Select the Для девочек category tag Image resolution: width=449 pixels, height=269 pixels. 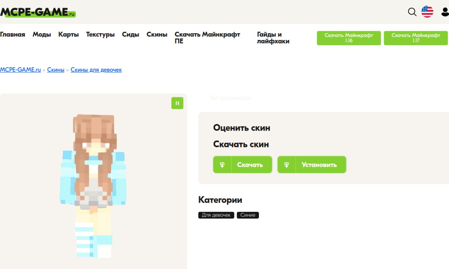point(216,215)
